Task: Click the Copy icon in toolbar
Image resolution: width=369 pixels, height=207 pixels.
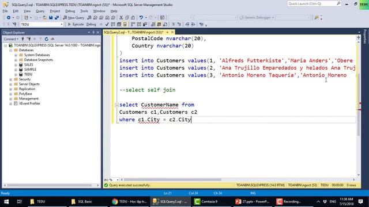Action: 127,18
